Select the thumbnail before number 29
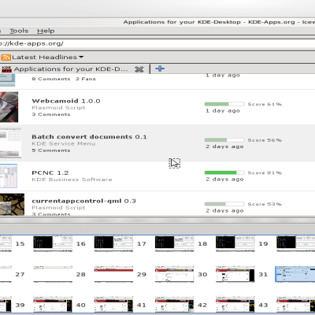 point(113,274)
